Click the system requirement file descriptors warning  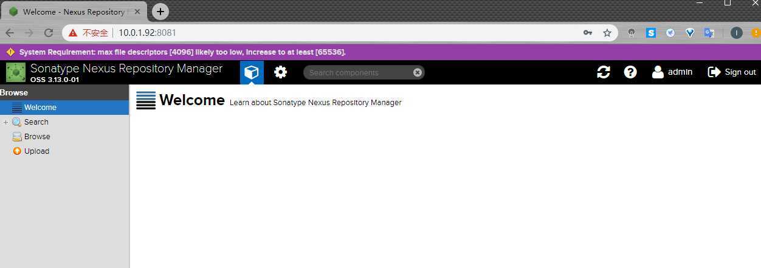point(182,52)
